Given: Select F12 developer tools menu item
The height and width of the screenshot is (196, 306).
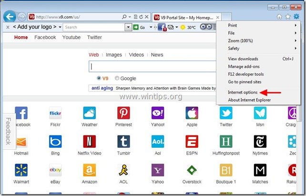Looking at the screenshot, I should [x=258, y=74].
